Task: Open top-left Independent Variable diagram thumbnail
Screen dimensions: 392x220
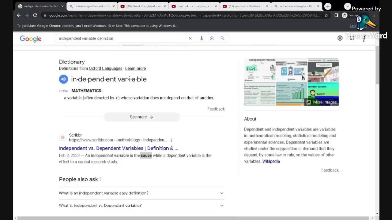Action: coord(260,70)
